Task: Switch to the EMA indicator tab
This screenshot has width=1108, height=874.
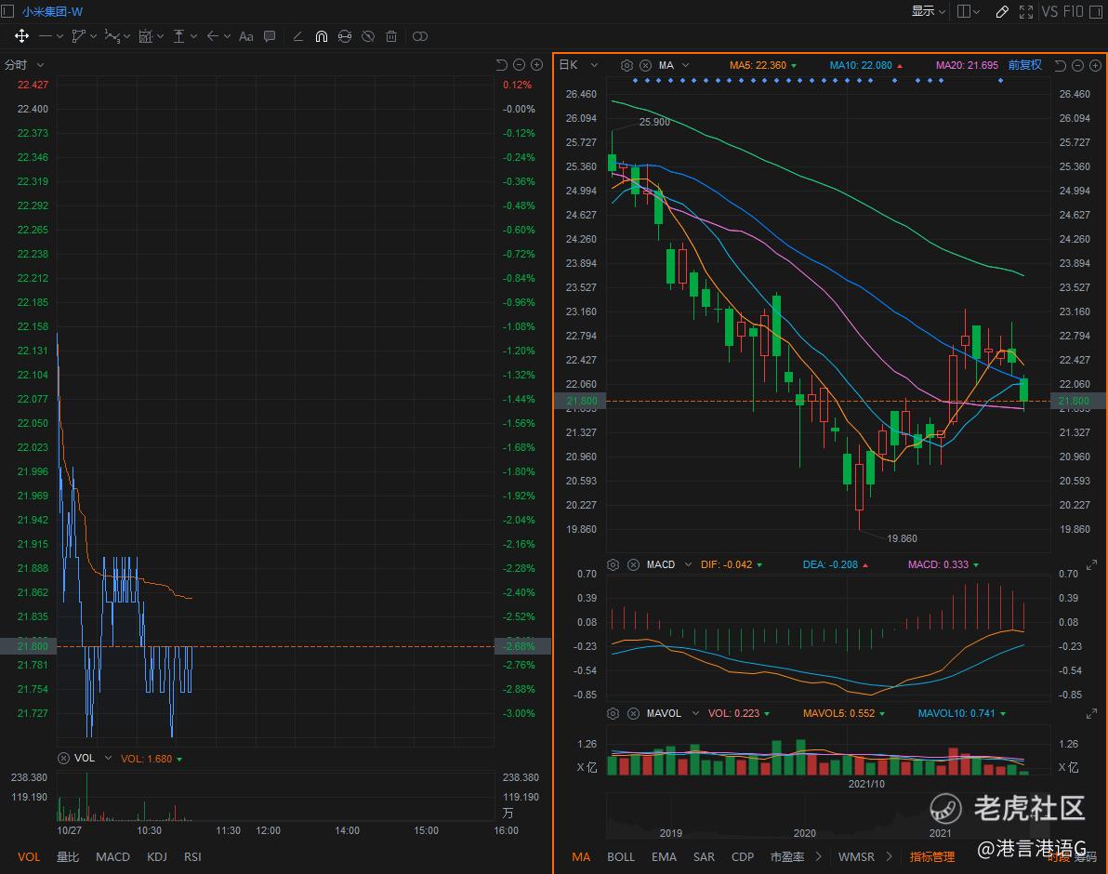Action: click(x=665, y=856)
